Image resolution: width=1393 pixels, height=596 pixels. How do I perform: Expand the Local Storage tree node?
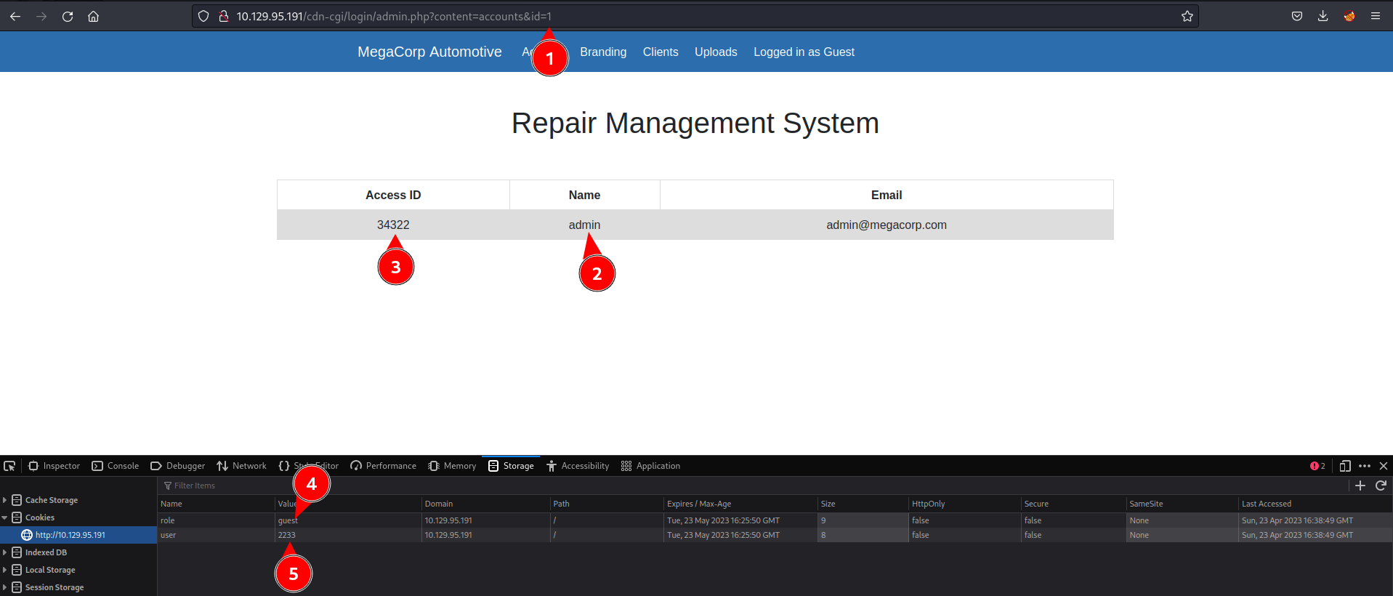point(4,570)
